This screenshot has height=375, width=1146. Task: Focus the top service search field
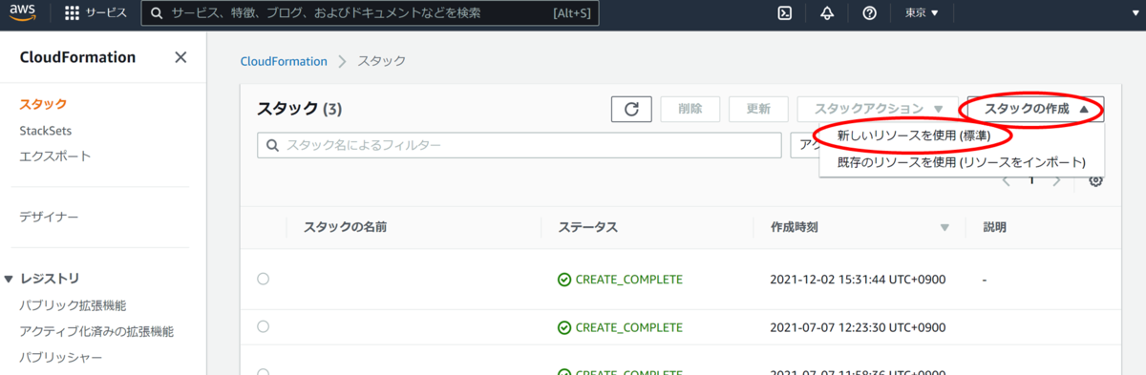371,14
